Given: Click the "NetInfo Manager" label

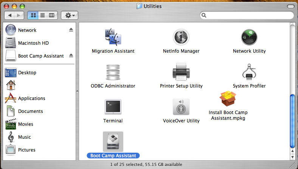Looking at the screenshot, I should (181, 51).
